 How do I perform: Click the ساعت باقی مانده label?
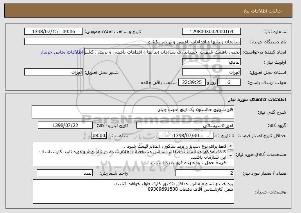tap(159, 82)
